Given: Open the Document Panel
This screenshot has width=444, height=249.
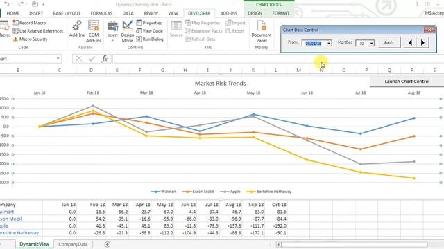Looking at the screenshot, I should coord(262,31).
